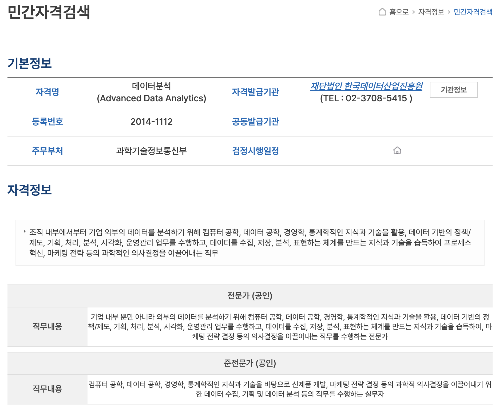Select the 공동발급기관 label
The image size is (499, 409).
[x=255, y=122]
